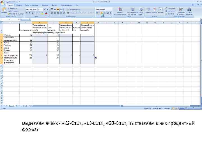202x151 pixels.
Task: Click the Name Box field
Action: [10, 20]
